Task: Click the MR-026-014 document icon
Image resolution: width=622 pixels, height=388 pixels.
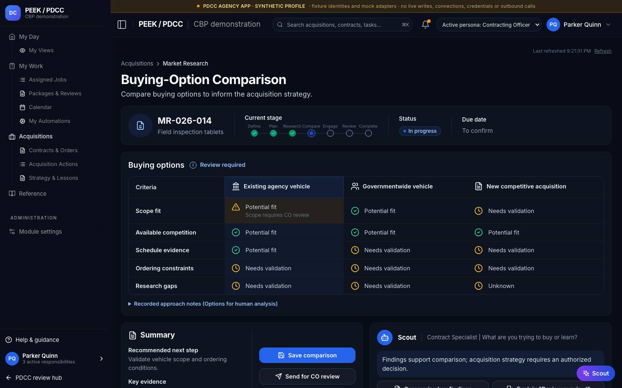Action: point(140,125)
